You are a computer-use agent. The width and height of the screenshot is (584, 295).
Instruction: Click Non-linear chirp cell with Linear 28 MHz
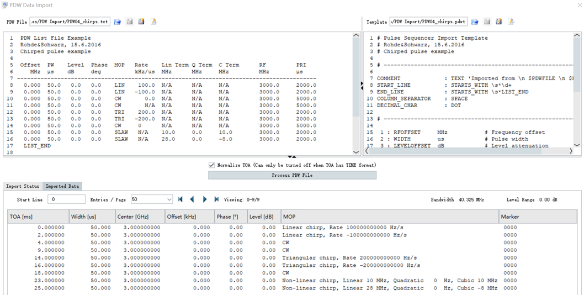point(390,288)
